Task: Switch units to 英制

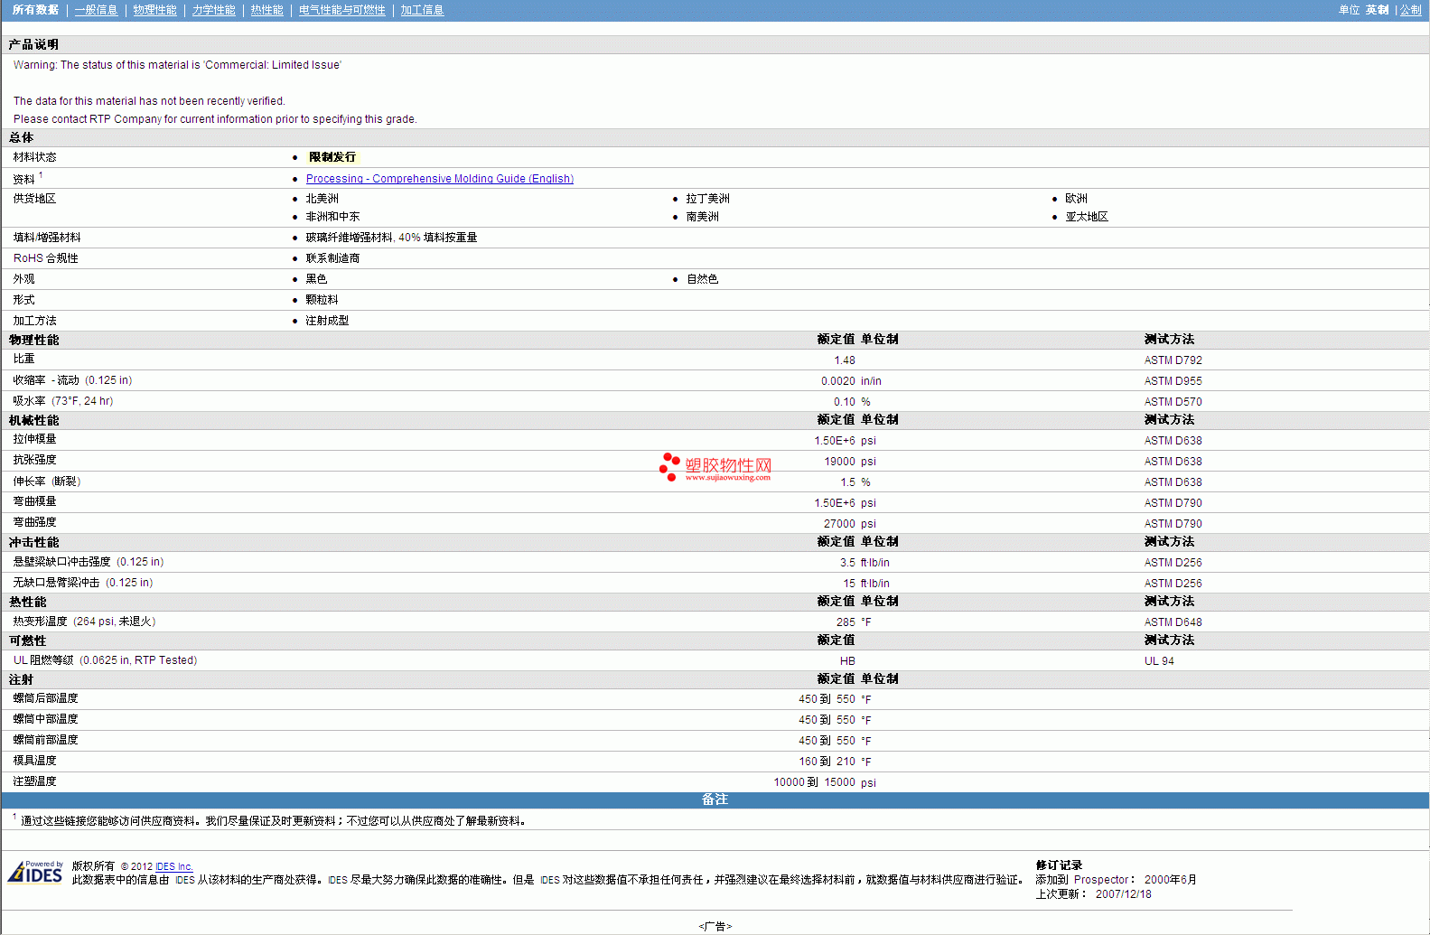Action: [1377, 10]
